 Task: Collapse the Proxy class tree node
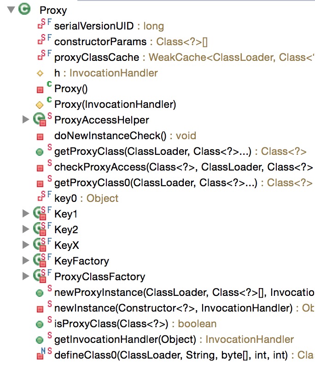point(11,10)
